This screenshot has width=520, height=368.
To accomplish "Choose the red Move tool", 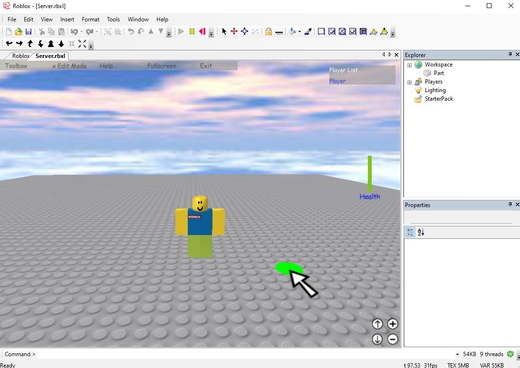I will point(234,31).
